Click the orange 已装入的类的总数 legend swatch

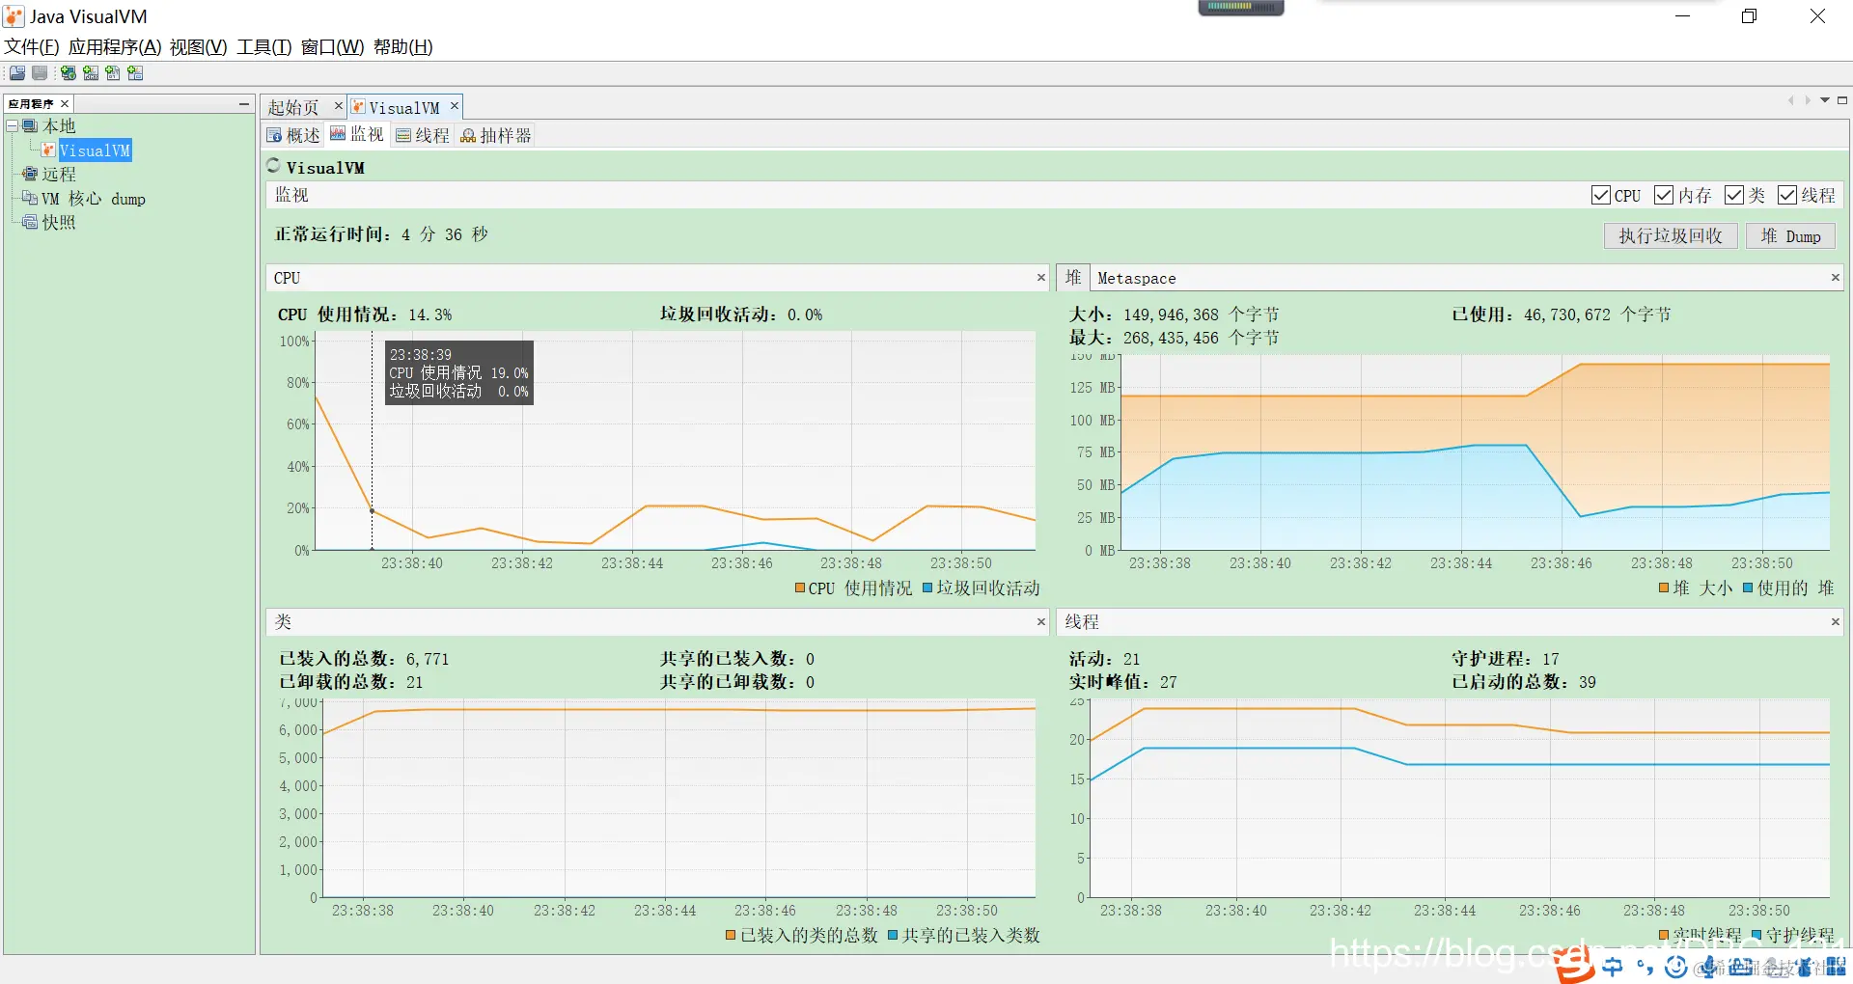tap(732, 936)
